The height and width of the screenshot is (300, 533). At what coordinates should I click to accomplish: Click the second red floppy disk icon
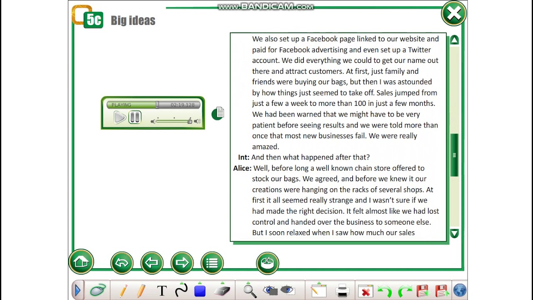442,291
